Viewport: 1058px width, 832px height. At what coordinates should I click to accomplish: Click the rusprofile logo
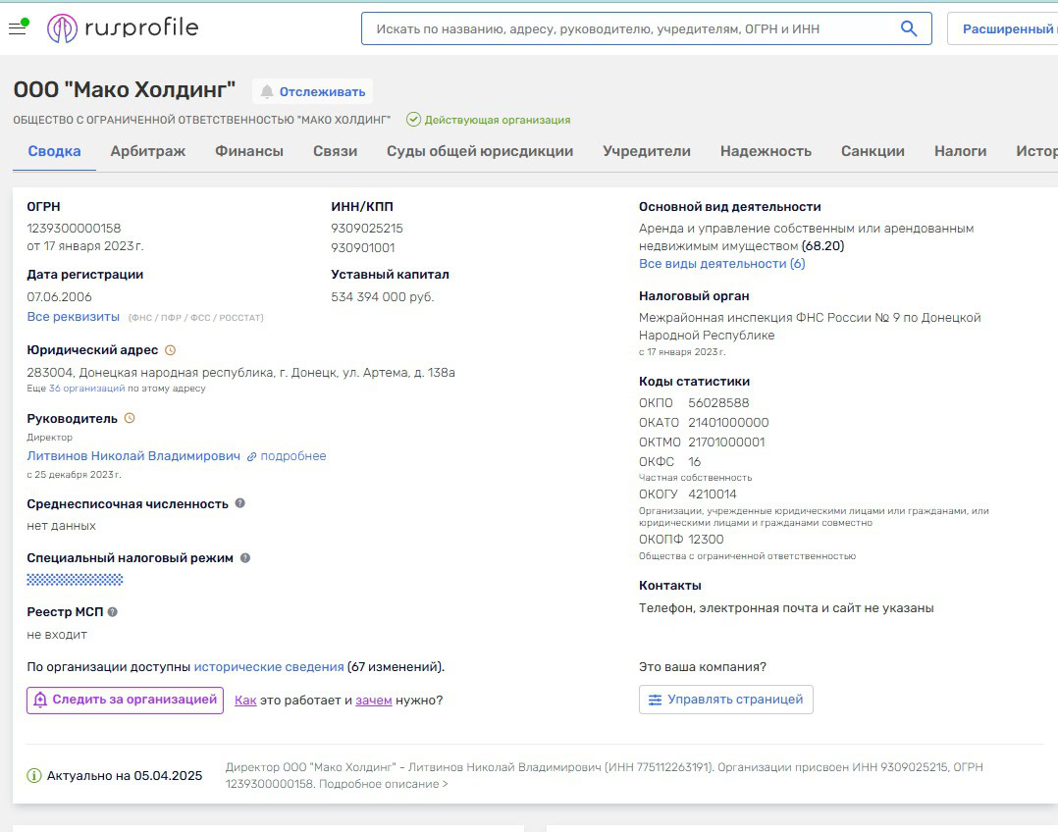point(122,27)
